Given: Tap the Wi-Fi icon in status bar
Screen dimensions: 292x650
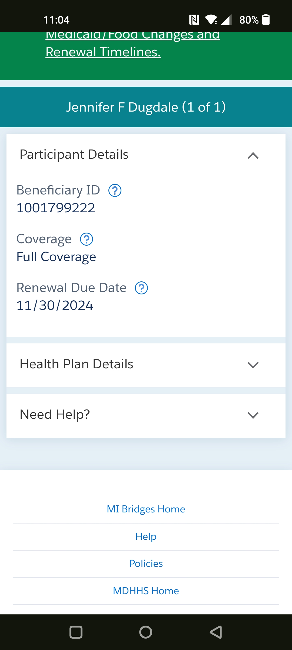Looking at the screenshot, I should point(211,20).
